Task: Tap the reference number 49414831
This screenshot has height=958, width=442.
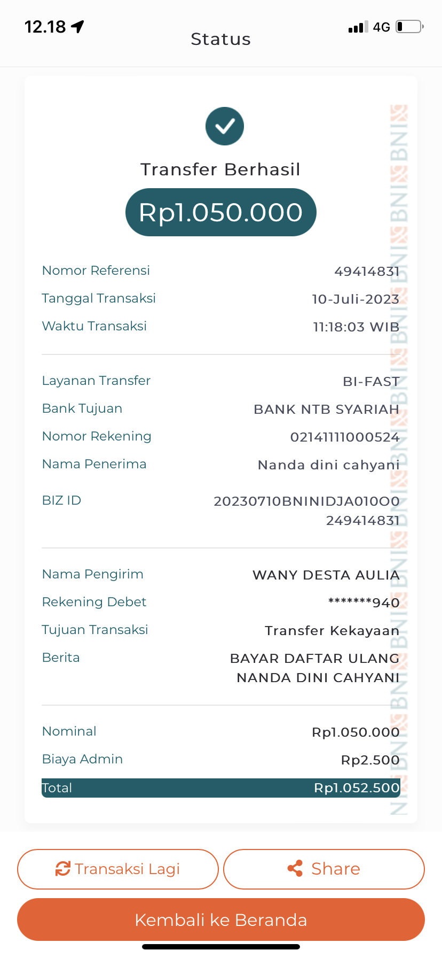Action: coord(367,272)
